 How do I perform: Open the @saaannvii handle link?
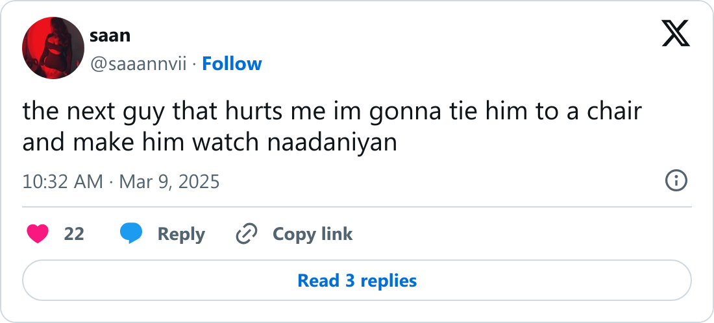tap(138, 64)
